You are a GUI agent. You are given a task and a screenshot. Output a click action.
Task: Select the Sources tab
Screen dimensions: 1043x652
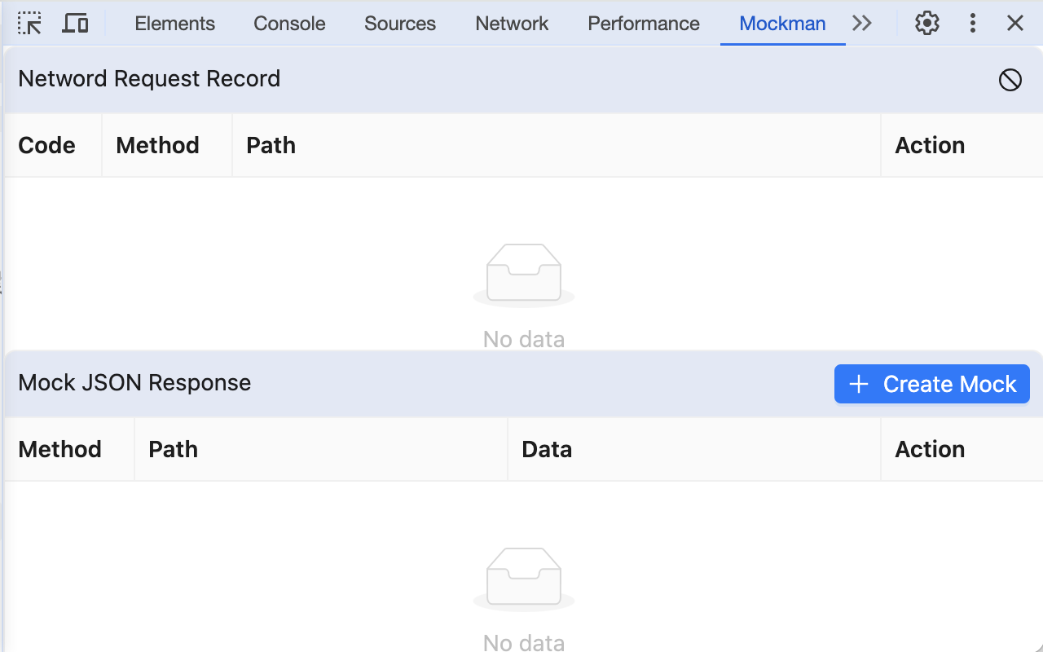(x=400, y=24)
